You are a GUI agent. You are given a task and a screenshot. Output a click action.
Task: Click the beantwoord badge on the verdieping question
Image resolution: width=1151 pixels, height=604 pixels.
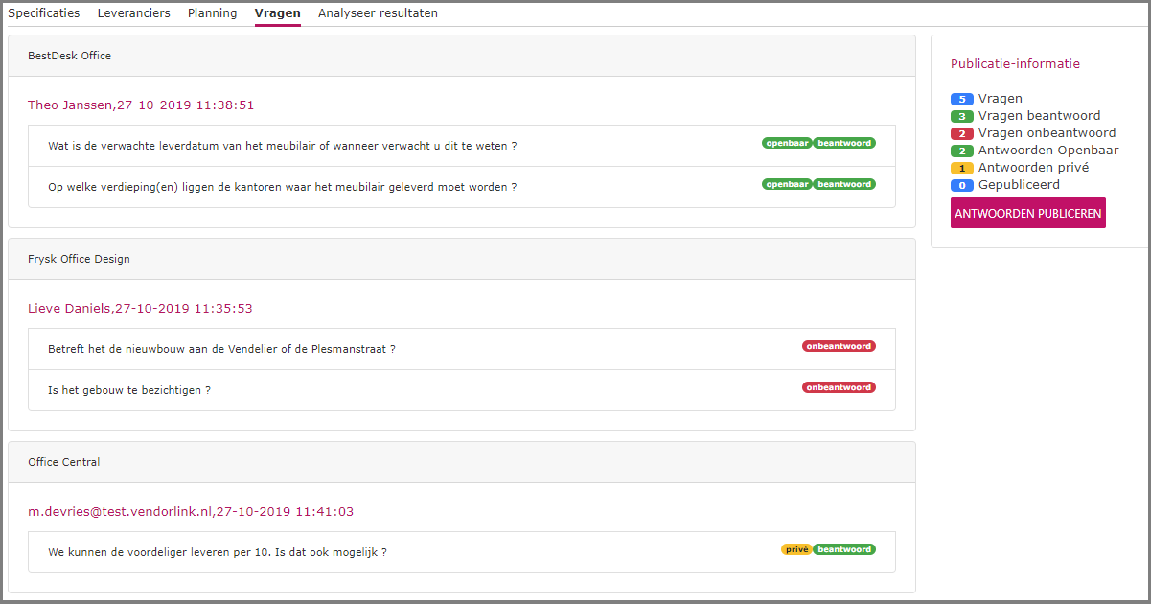point(844,184)
